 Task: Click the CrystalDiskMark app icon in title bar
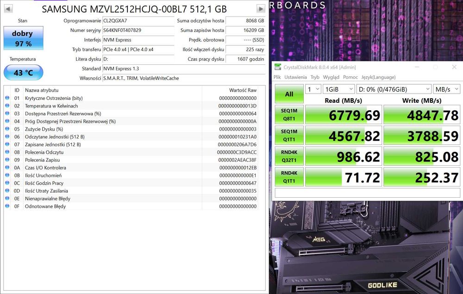tap(277, 67)
